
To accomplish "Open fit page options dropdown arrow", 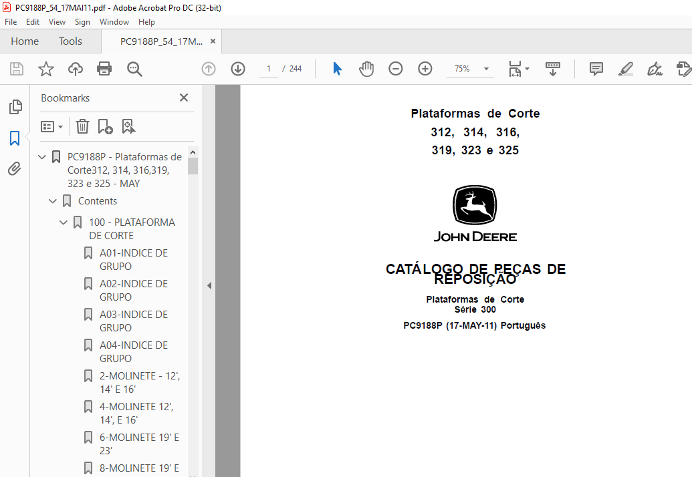I will [x=527, y=69].
